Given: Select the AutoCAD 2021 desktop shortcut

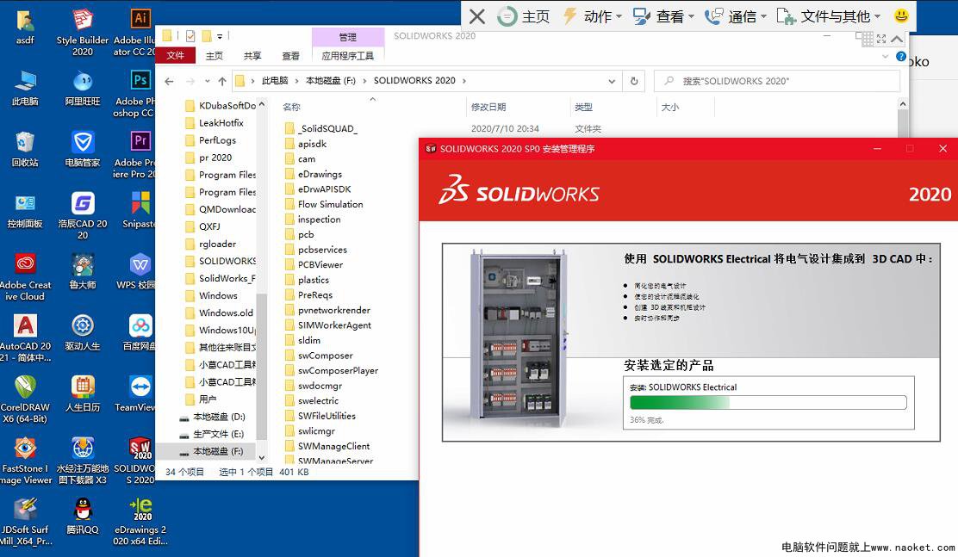Looking at the screenshot, I should pos(25,338).
